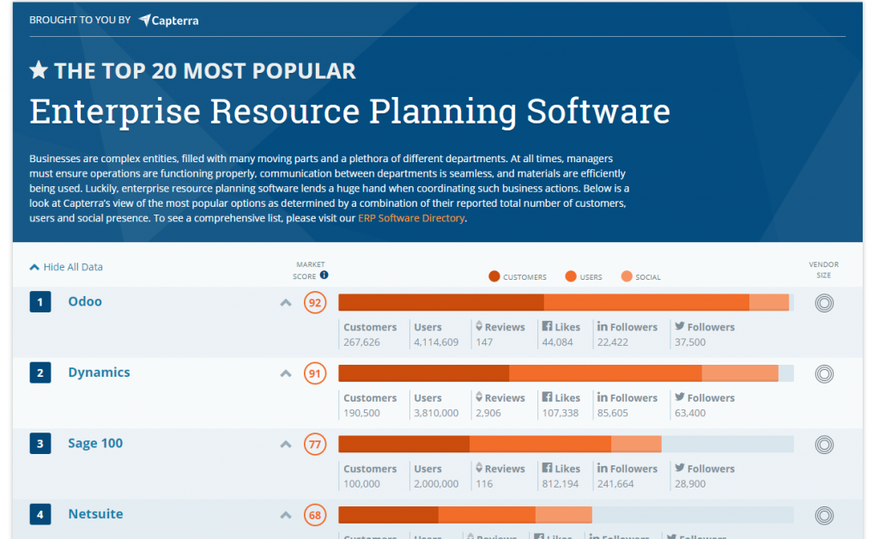Click the Twitter icon in Dynamics' Followers
Viewport: 879px width, 539px height.
pos(680,397)
